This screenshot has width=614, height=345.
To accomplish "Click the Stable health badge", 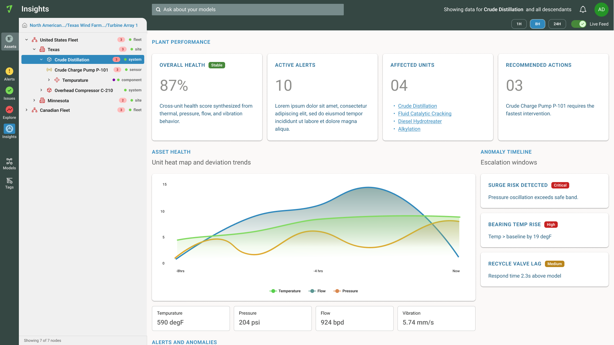I will (x=217, y=65).
